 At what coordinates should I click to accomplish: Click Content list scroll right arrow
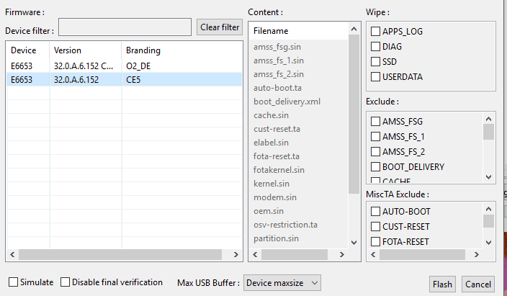342,255
